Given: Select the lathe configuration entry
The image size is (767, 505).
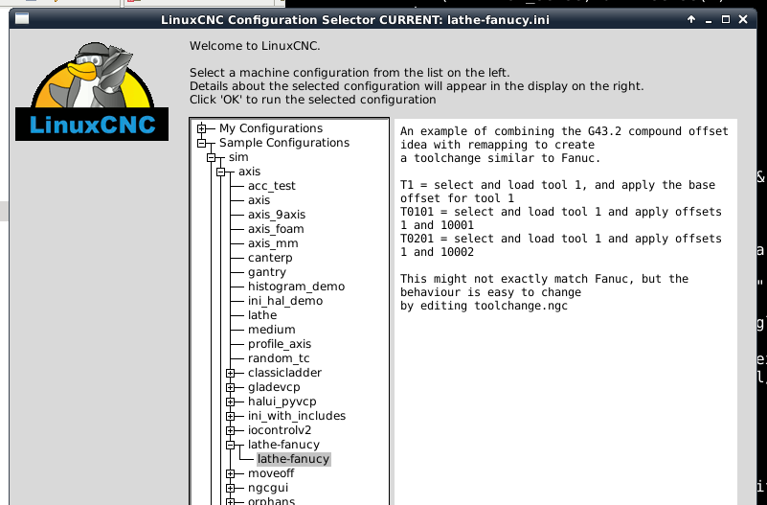Looking at the screenshot, I should (262, 315).
